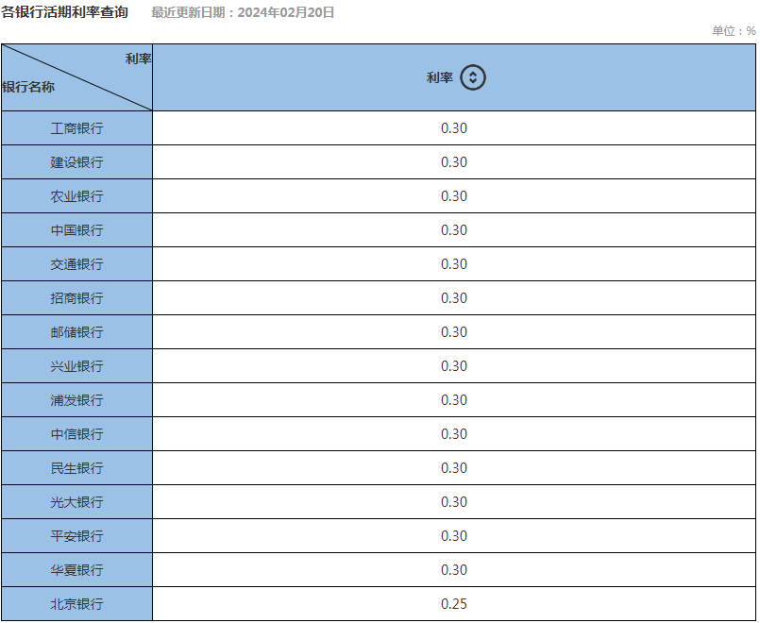Select the 兴业银行 row label
The image size is (760, 623).
(76, 366)
